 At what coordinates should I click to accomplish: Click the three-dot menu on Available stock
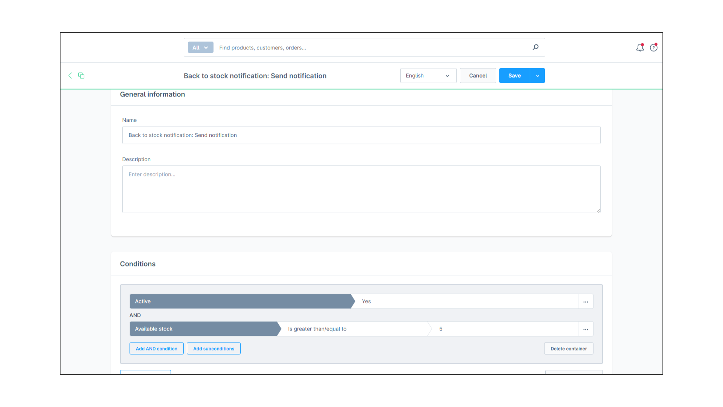click(x=586, y=329)
